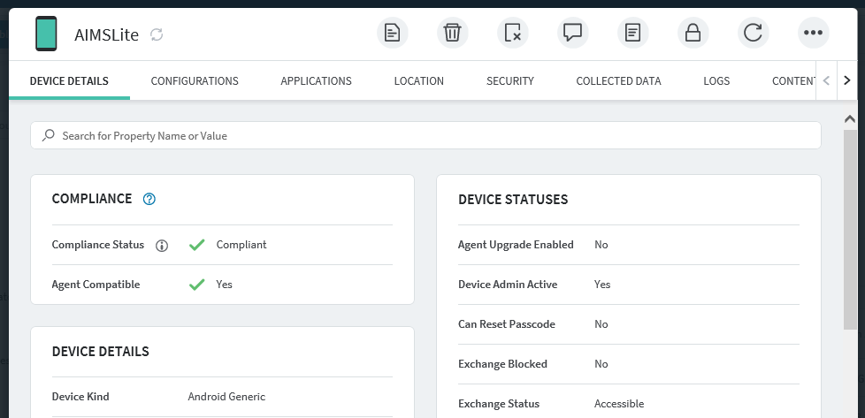Viewport: 865px width, 418px height.
Task: Click the device notes document icon
Action: [392, 34]
